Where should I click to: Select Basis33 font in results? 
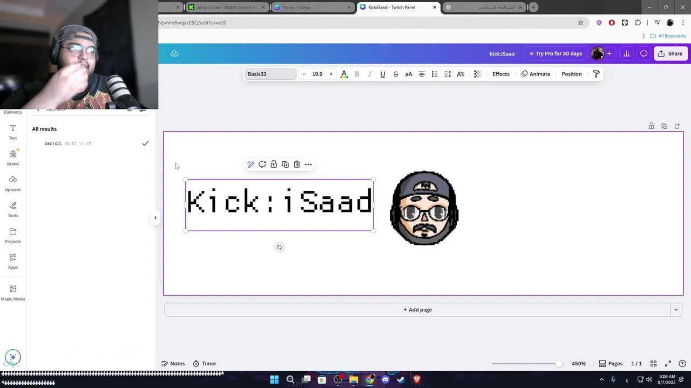pos(91,143)
